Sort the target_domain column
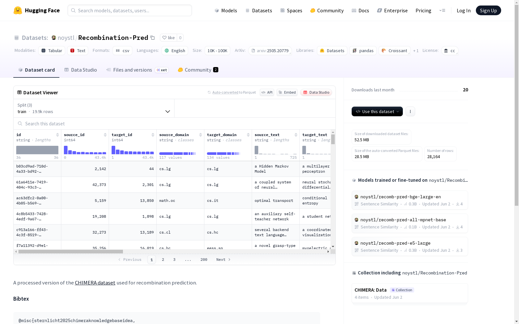The height and width of the screenshot is (324, 519). click(x=248, y=135)
